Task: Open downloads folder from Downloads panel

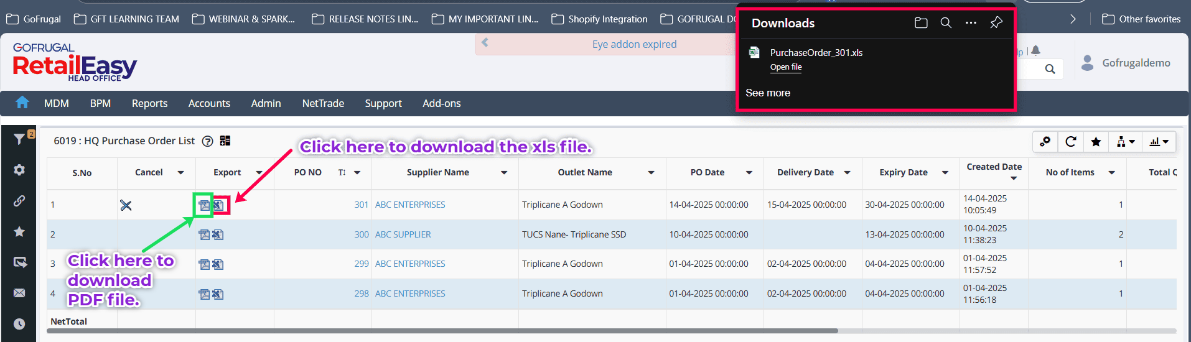Action: (x=921, y=23)
